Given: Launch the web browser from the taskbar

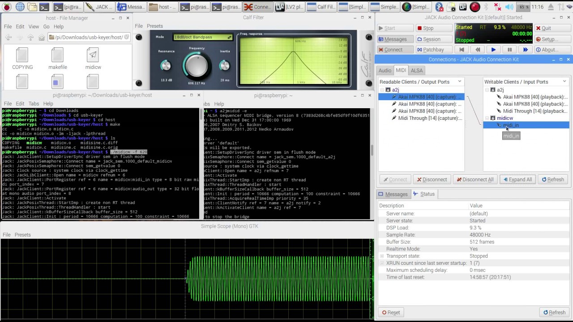Looking at the screenshot, I should click(x=20, y=7).
